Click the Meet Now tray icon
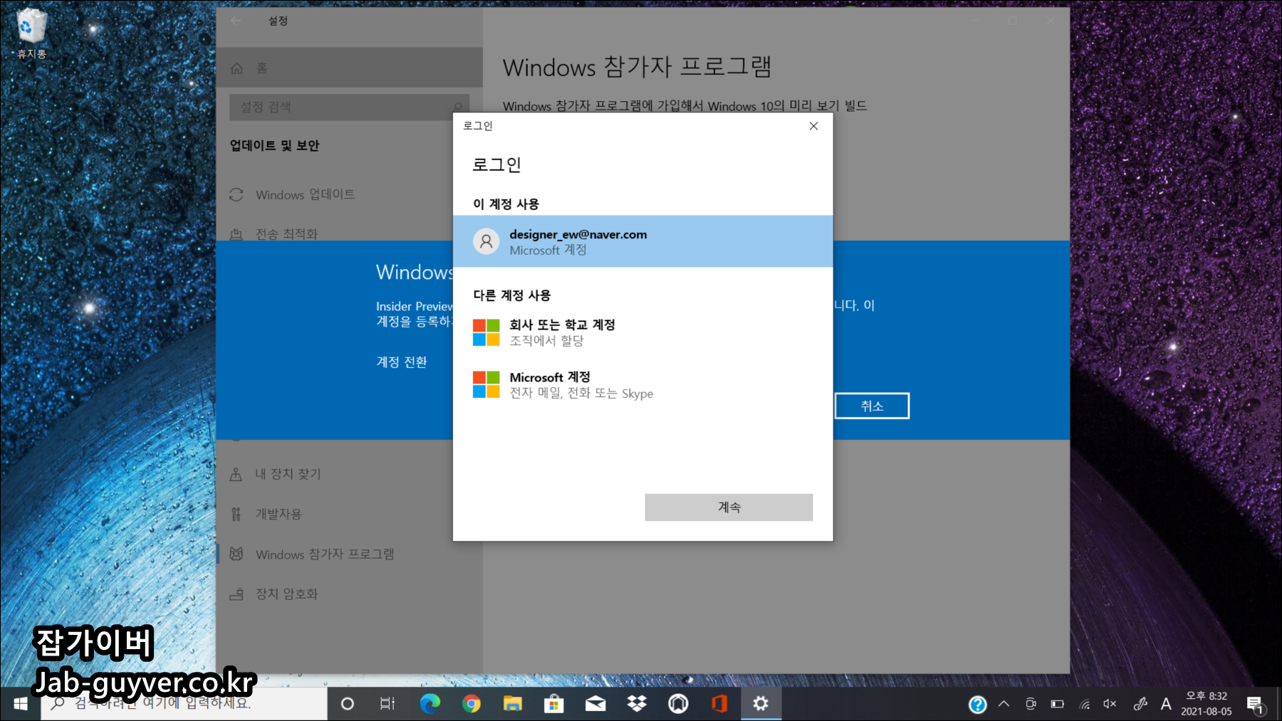Viewport: 1282px width, 721px height. coord(1031,704)
